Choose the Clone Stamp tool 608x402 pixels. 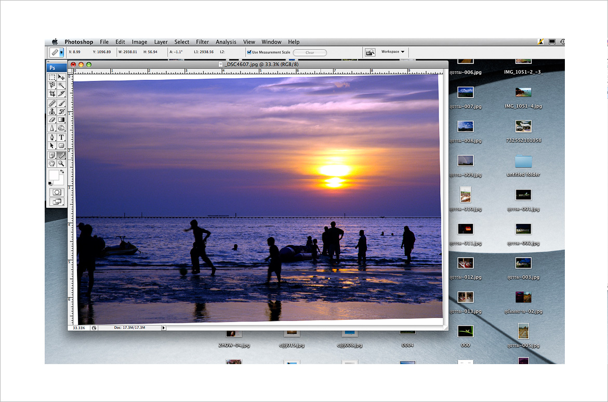(52, 111)
